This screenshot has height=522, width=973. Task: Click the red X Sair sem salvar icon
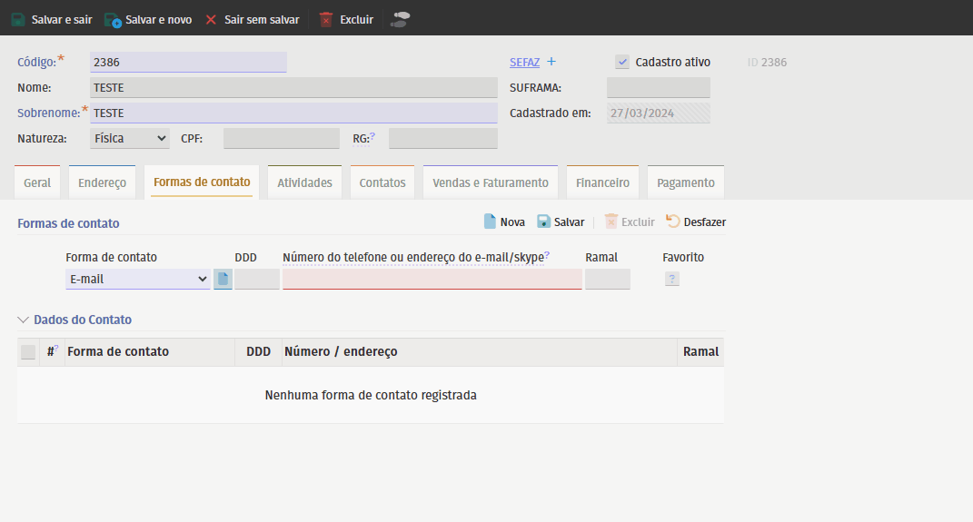tap(211, 19)
